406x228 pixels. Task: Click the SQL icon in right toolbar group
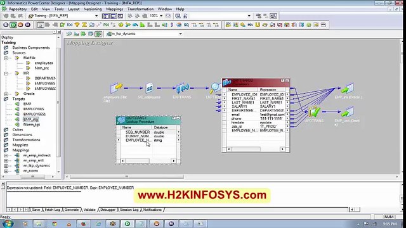coord(250,25)
